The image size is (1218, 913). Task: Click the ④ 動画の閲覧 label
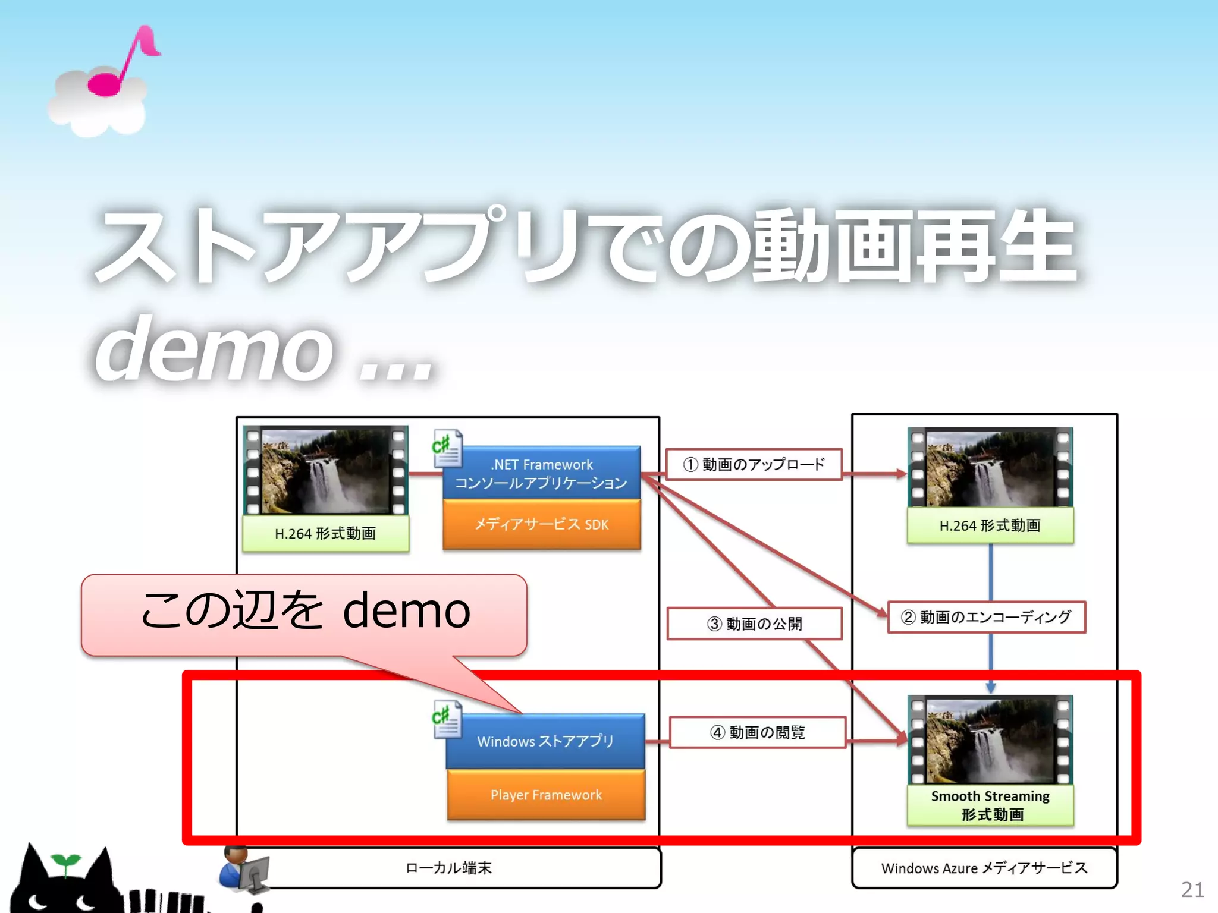pyautogui.click(x=758, y=732)
